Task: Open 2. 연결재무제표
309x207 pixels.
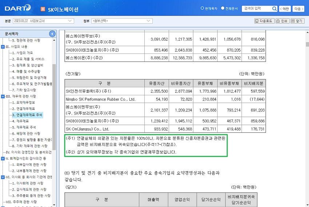Action: click(x=24, y=109)
